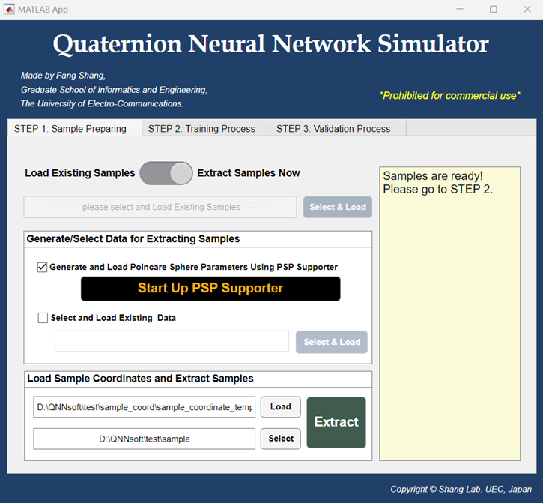Click 'Load Sample Coordinates and Extract Samples' heading
Viewport: 543px width, 503px height.
(x=140, y=379)
